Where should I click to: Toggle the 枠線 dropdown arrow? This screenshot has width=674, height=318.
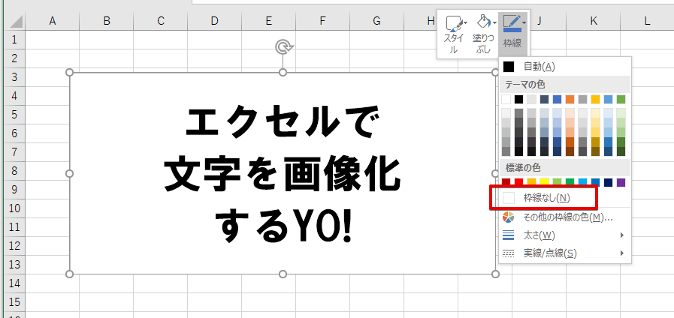point(524,22)
